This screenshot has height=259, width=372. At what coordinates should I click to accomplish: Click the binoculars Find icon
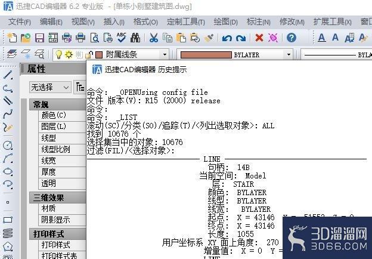135,38
